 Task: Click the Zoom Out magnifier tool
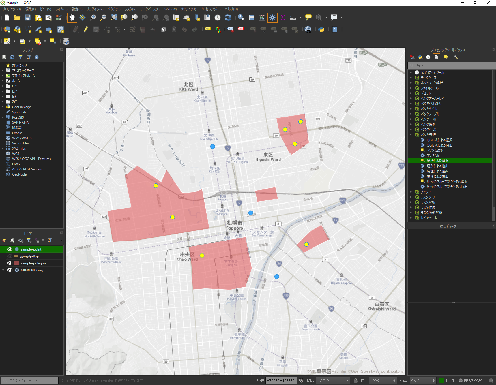(x=103, y=18)
